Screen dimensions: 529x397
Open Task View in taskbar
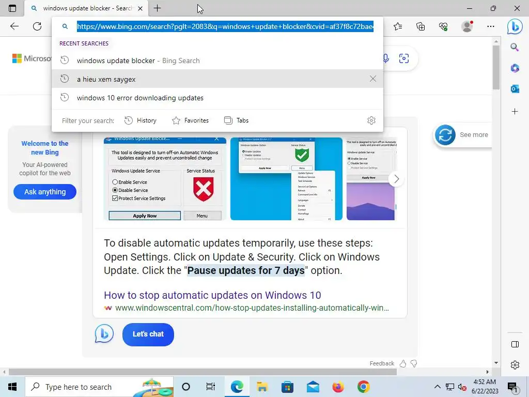211,387
